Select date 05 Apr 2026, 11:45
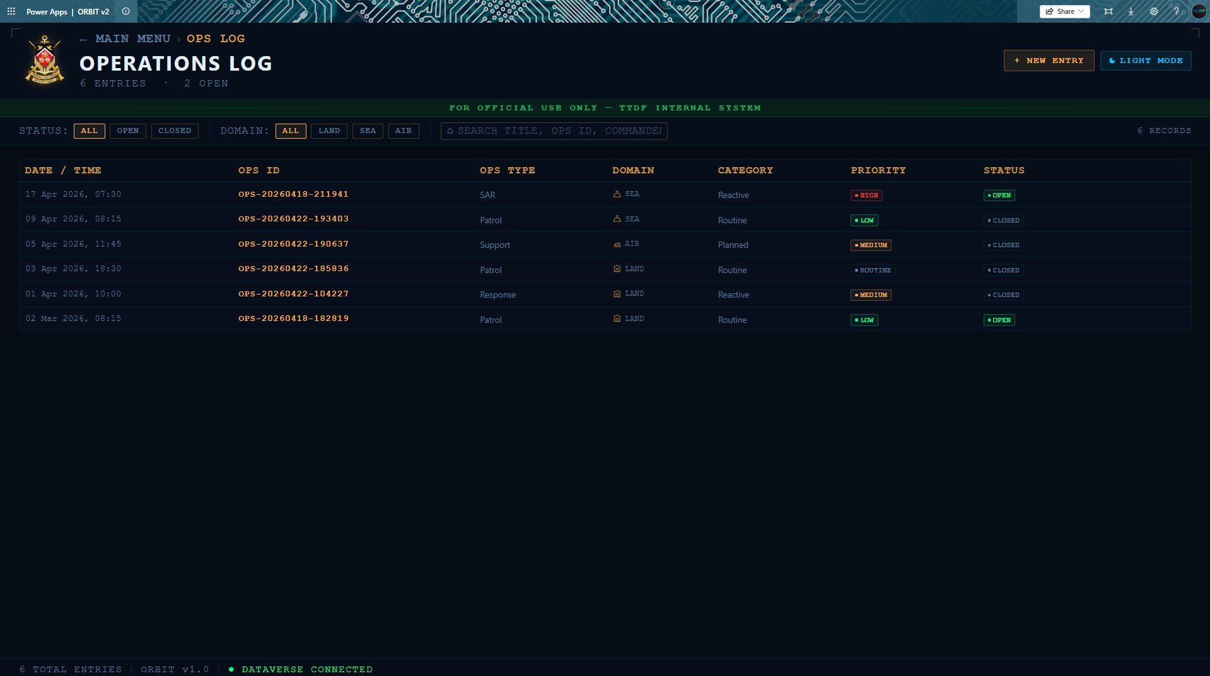Image resolution: width=1210 pixels, height=676 pixels. (73, 244)
